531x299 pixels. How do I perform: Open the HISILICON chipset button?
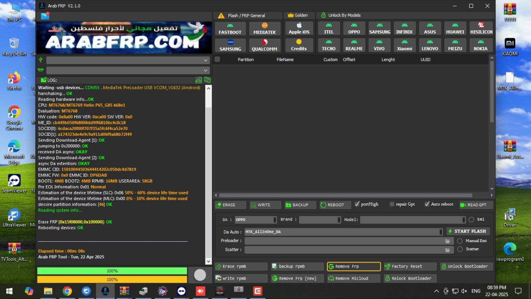(x=481, y=29)
